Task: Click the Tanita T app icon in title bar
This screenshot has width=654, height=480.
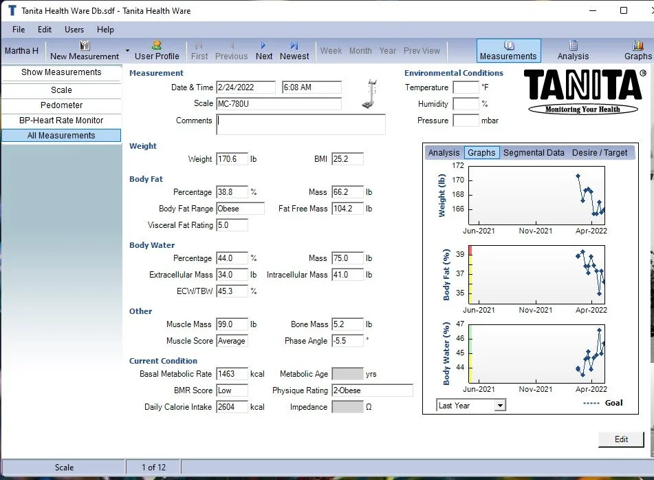Action: [12, 10]
